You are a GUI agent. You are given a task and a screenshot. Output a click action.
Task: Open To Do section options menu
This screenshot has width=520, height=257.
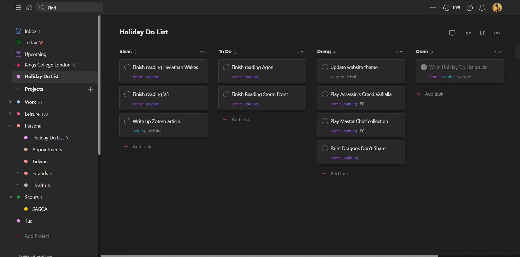click(301, 52)
